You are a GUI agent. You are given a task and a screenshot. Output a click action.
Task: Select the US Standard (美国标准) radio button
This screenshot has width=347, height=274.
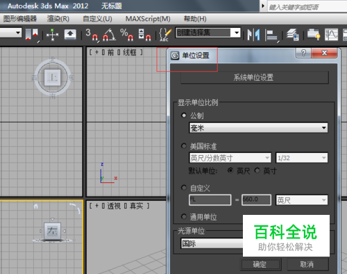coord(184,146)
